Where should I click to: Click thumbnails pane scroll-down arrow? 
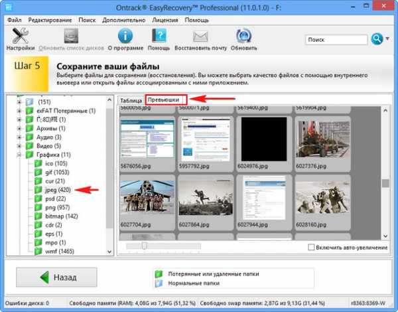coord(385,236)
